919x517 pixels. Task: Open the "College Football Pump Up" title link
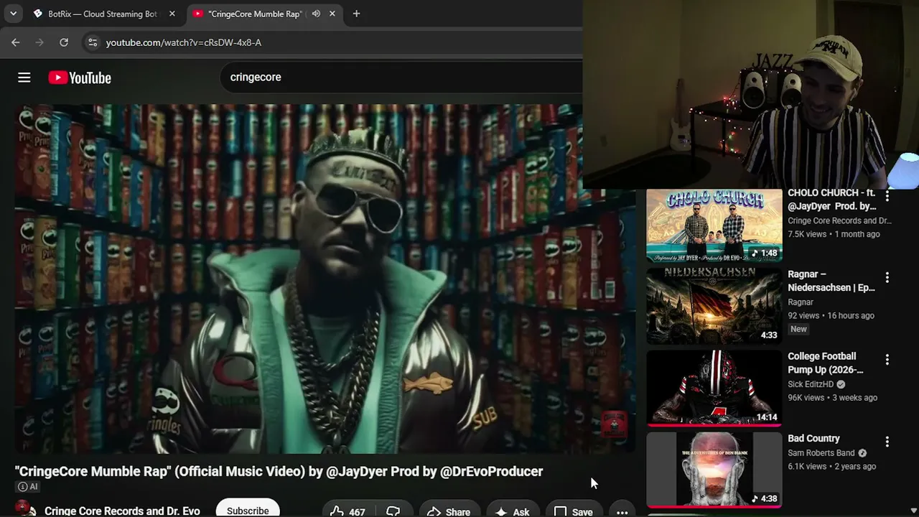click(826, 363)
